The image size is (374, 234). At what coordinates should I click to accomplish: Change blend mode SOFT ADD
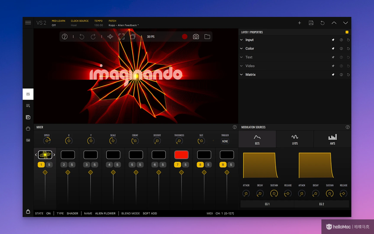[x=150, y=214]
